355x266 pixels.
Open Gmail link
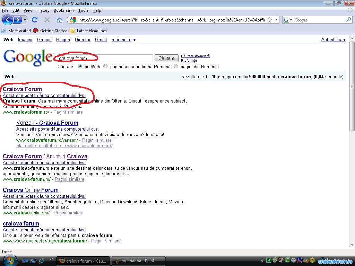point(101,39)
